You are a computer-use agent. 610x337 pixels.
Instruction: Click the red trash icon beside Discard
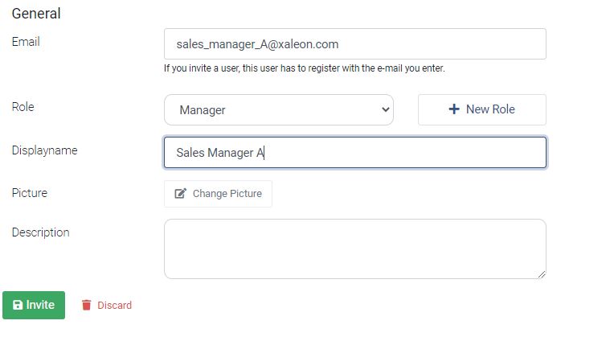click(x=86, y=305)
